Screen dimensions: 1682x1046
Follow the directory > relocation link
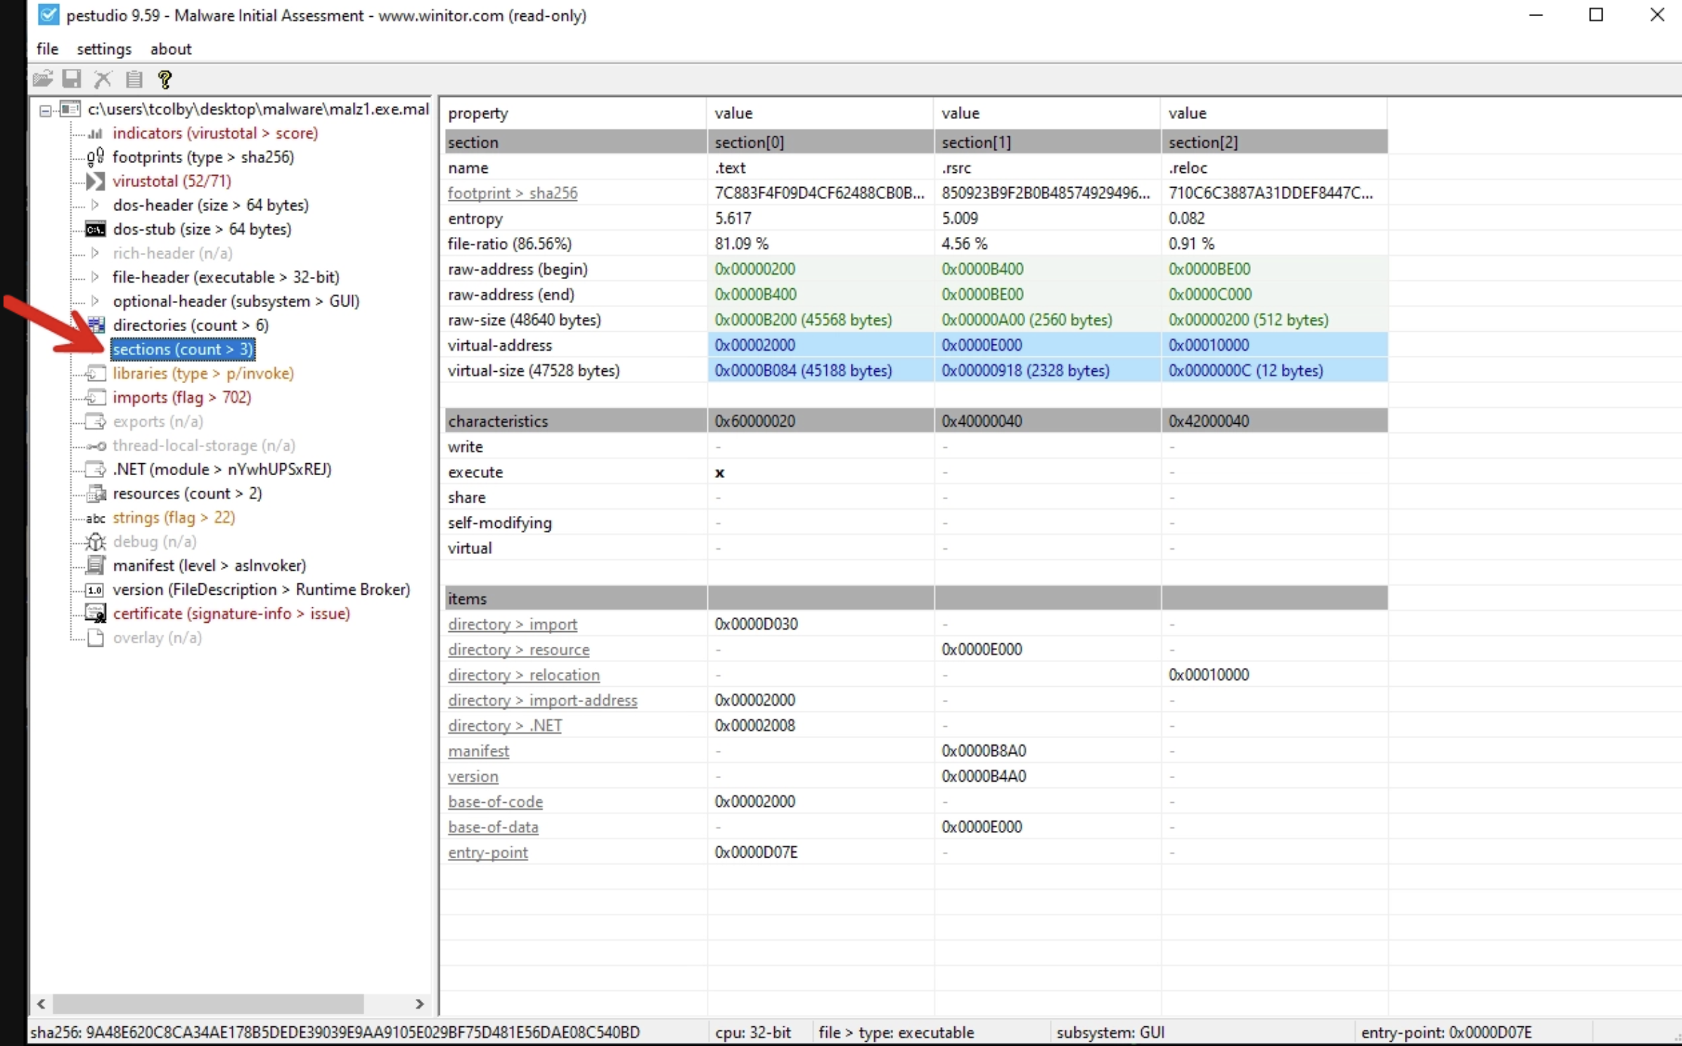click(x=524, y=675)
